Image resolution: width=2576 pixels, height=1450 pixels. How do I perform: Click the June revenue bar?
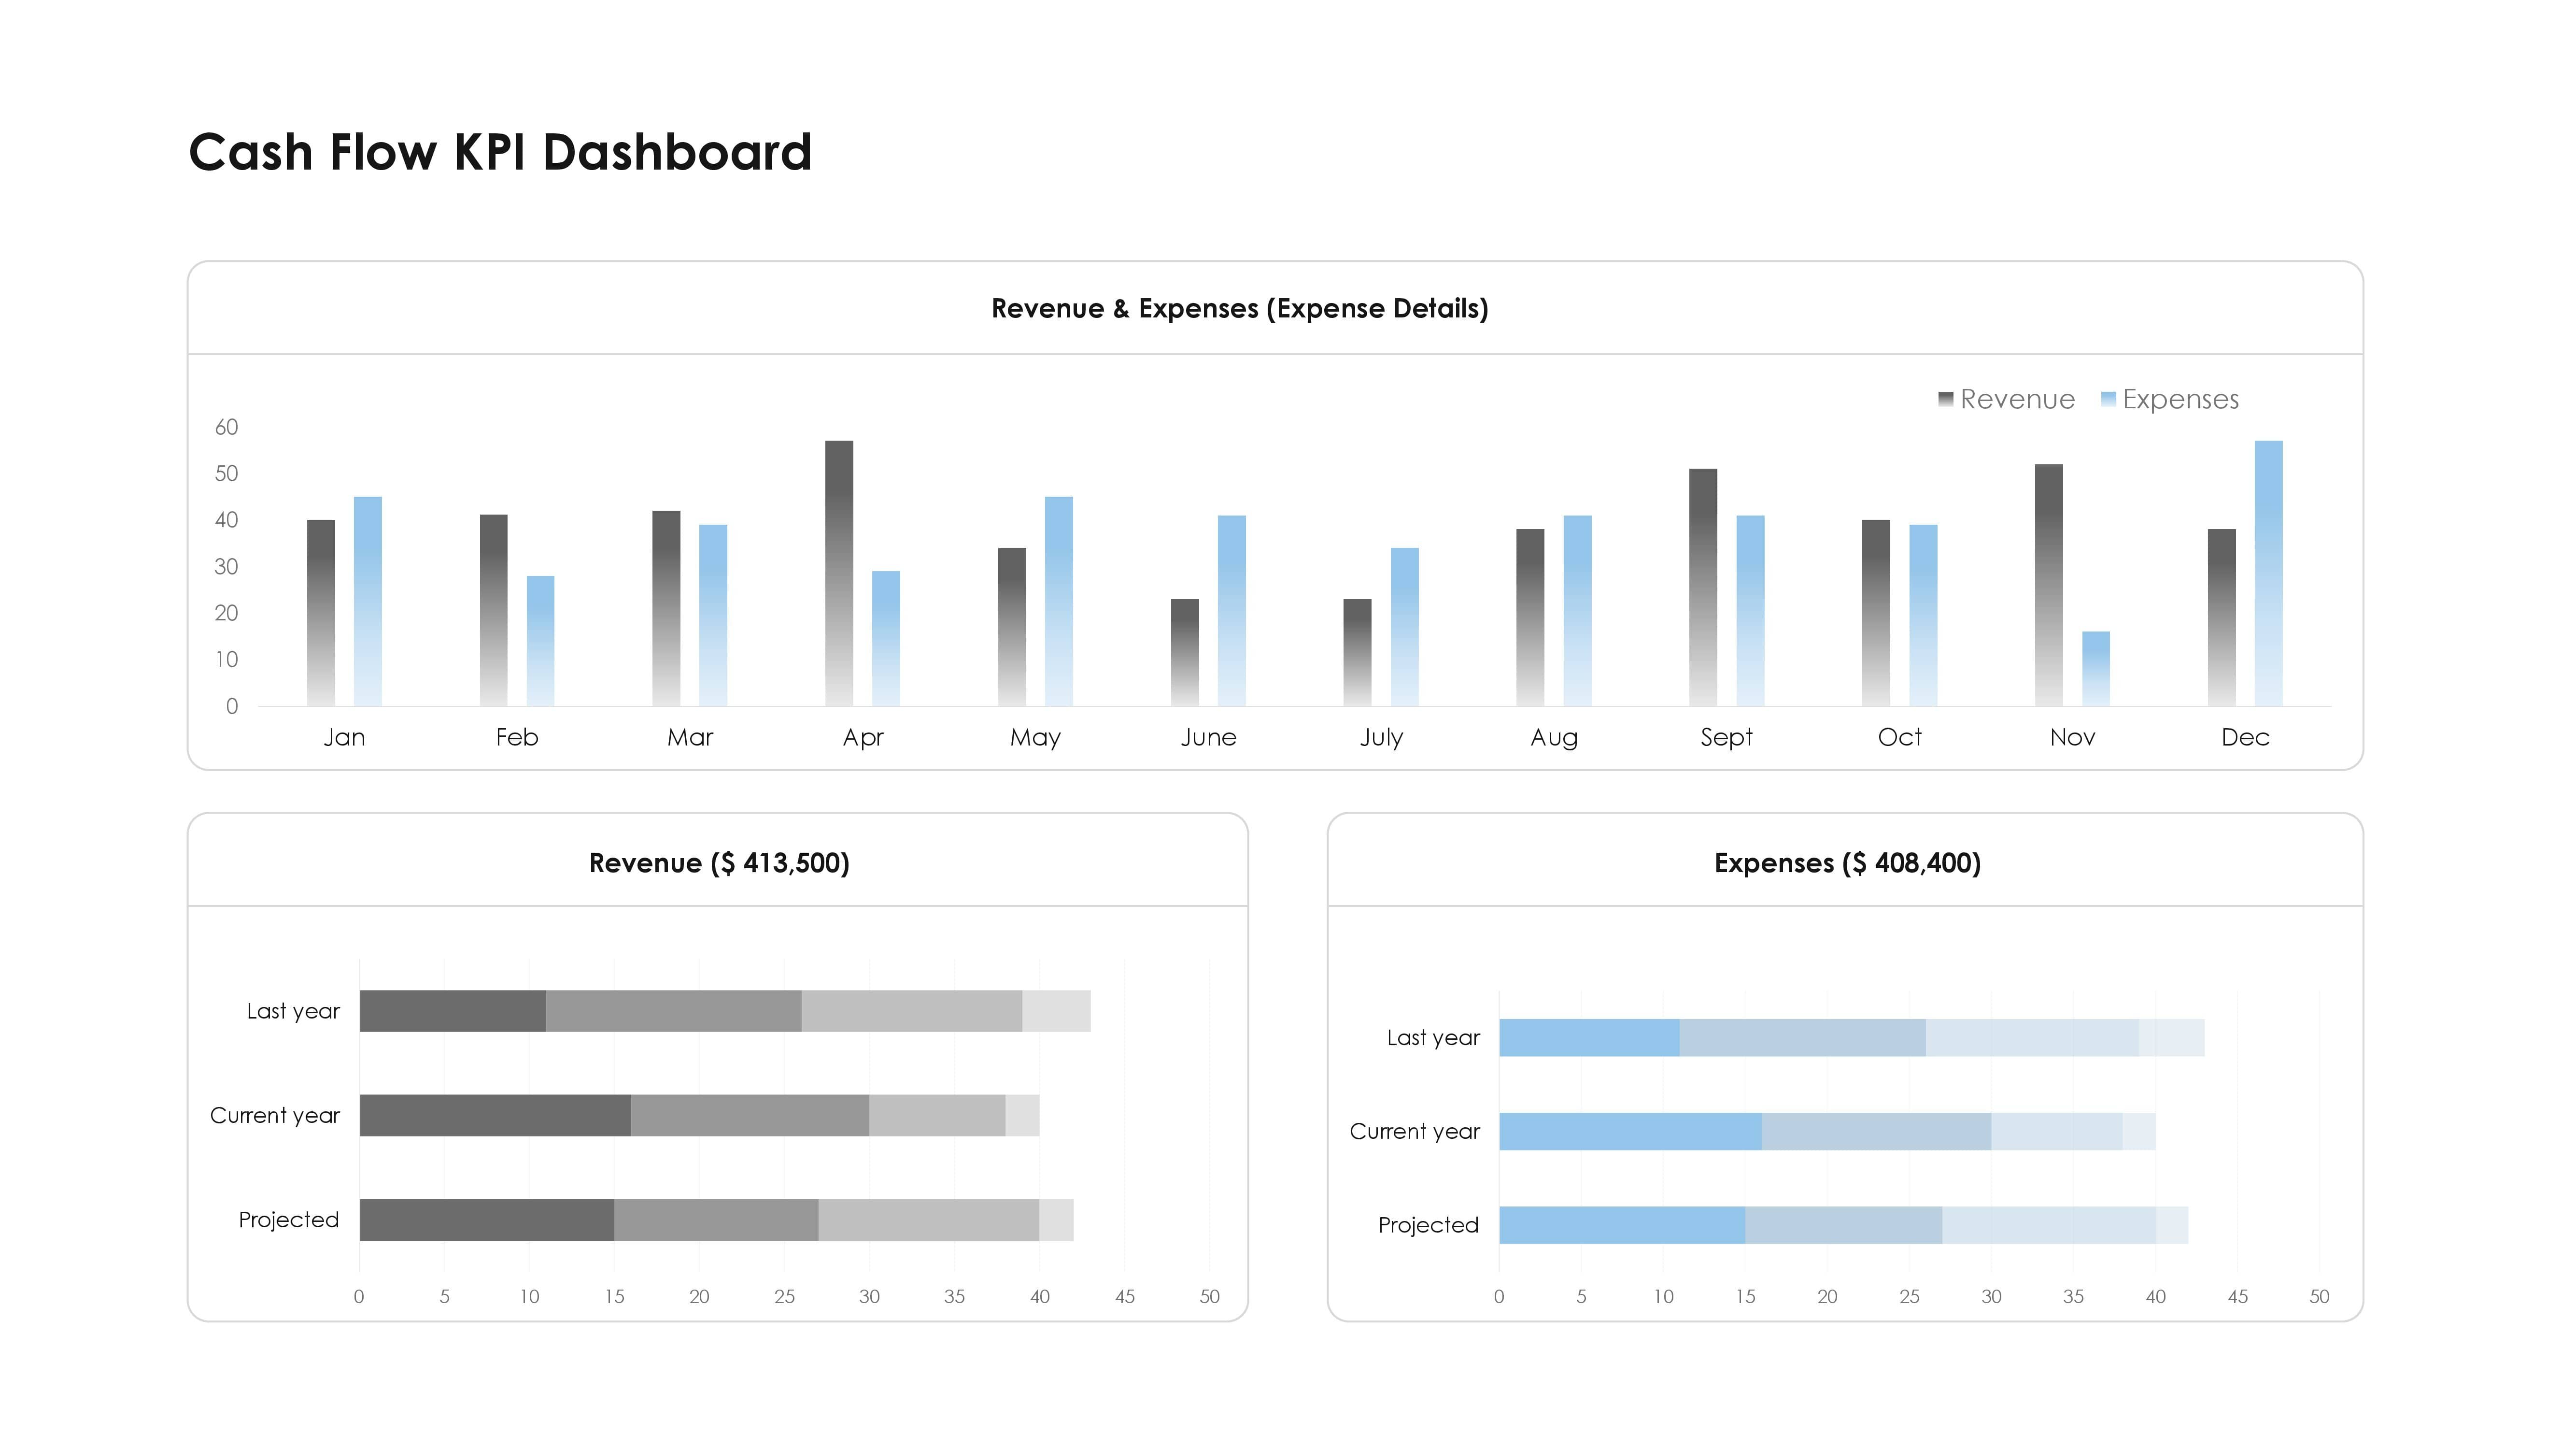click(1185, 652)
